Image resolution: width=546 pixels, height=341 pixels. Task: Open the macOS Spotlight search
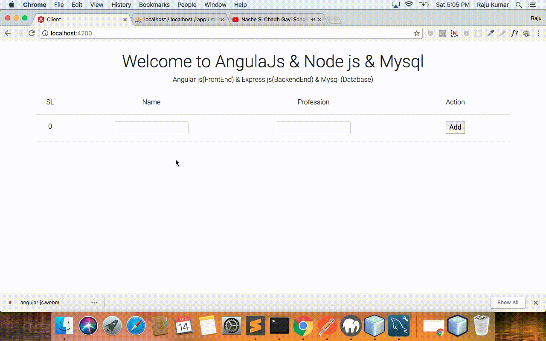coord(519,5)
